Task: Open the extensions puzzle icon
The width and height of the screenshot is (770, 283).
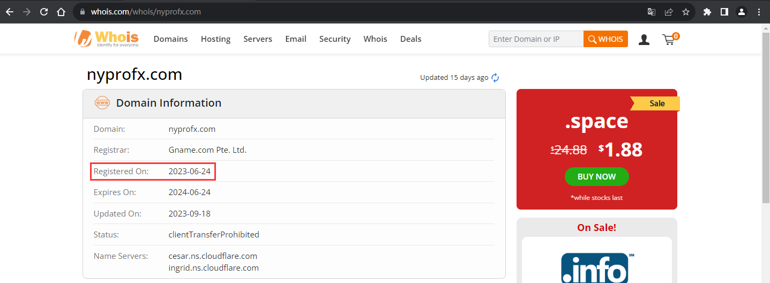Action: 707,12
